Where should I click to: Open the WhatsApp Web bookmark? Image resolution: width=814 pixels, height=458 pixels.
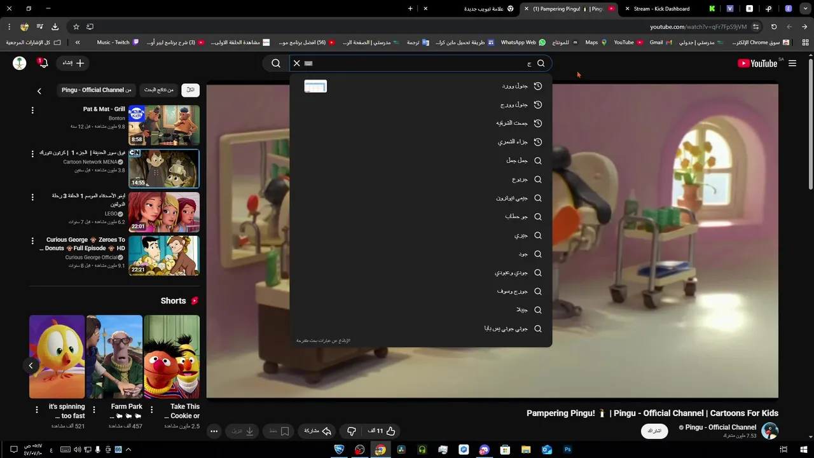pyautogui.click(x=523, y=43)
